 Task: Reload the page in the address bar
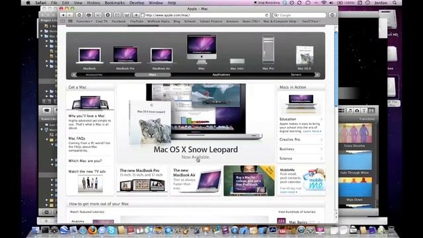pos(267,15)
